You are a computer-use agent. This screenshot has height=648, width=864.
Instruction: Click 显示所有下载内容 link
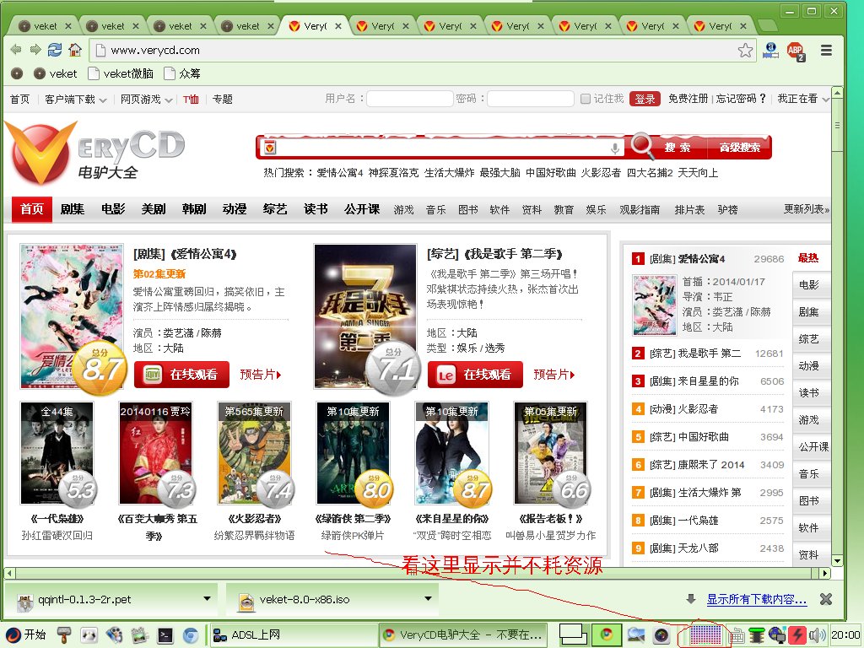pyautogui.click(x=757, y=599)
